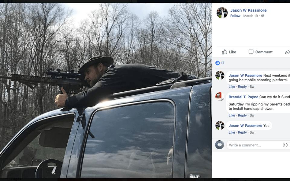
Task: Click the public globe privacy icon
Action: coord(263,16)
